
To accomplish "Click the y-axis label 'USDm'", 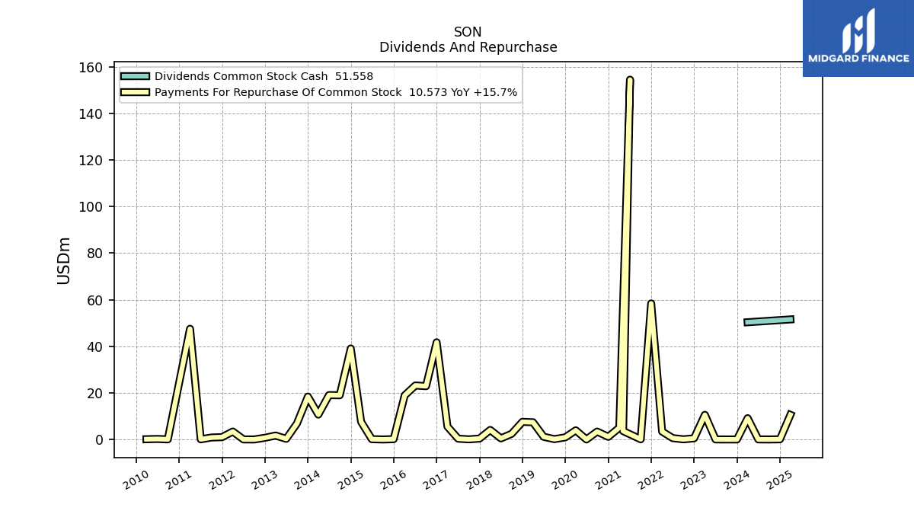I will click(64, 260).
